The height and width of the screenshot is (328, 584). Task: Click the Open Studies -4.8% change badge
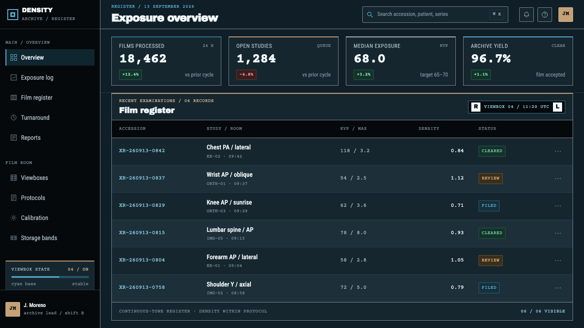pyautogui.click(x=246, y=74)
